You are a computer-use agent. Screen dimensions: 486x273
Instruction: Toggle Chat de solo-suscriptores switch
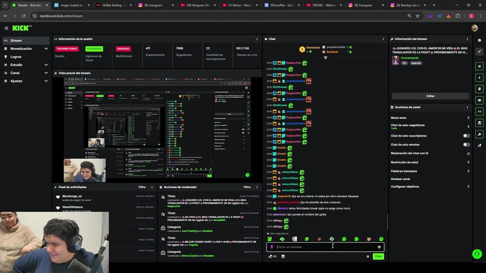tap(466, 136)
